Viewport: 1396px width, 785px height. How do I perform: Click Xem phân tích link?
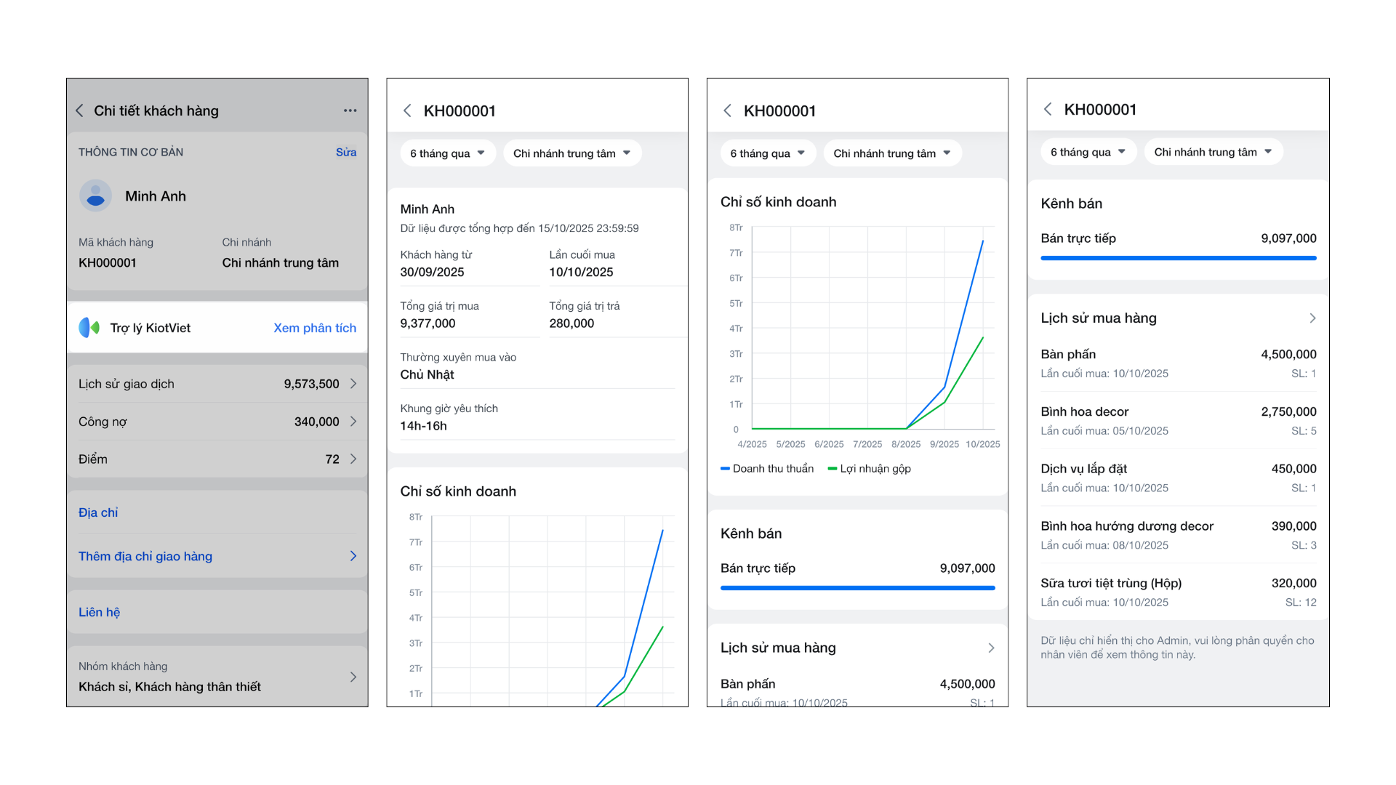(315, 328)
